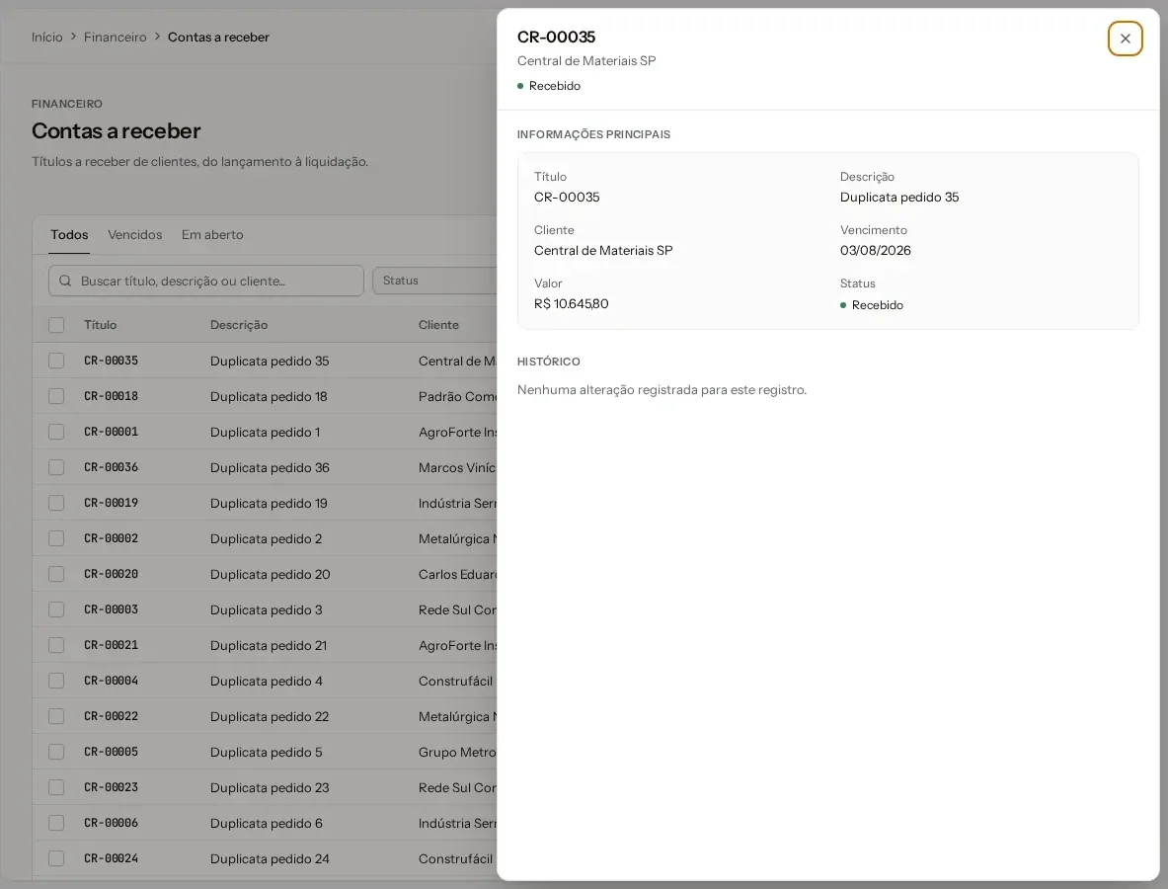
Task: Check the box for row CR-00005
Action: (x=56, y=752)
